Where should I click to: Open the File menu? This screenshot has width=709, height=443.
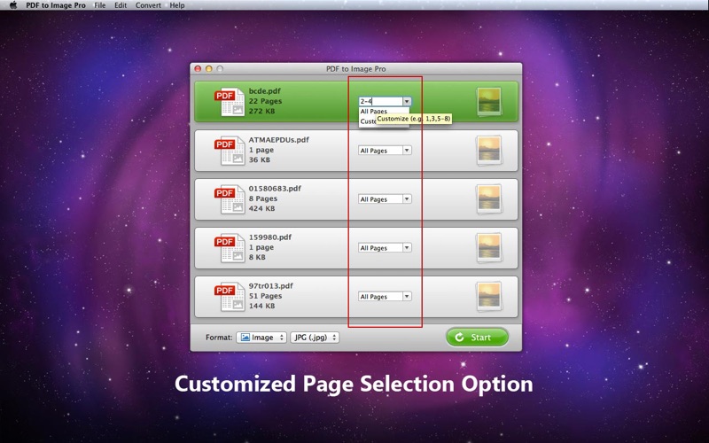pos(99,5)
